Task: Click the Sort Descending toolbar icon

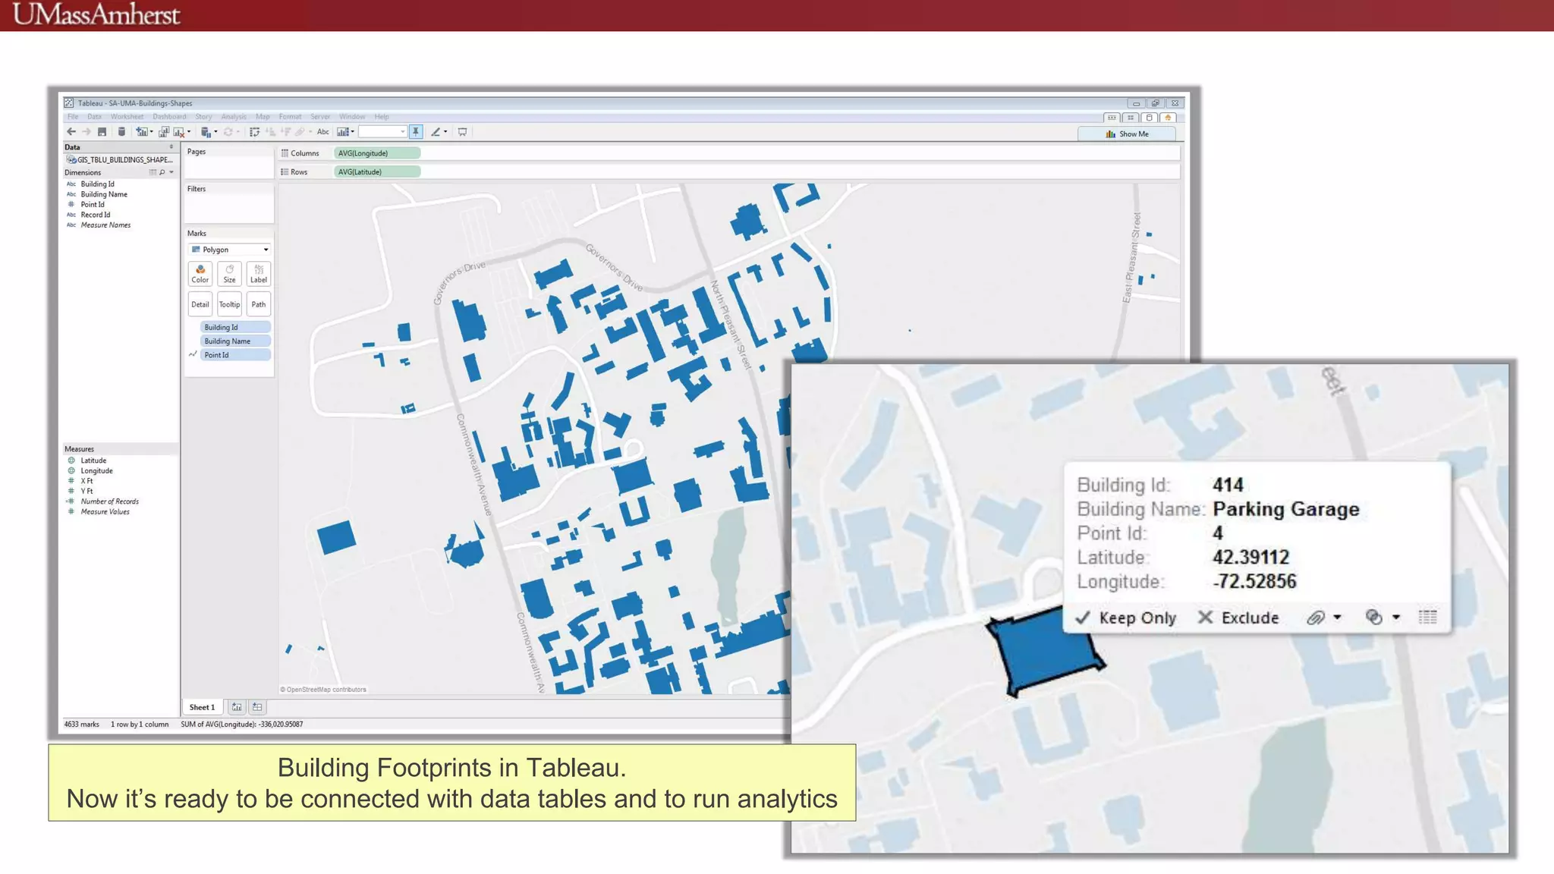Action: tap(286, 132)
